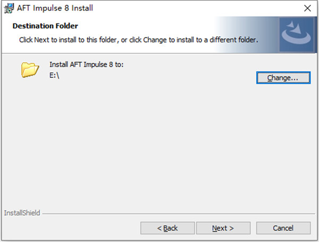The height and width of the screenshot is (242, 319).
Task: Click the separator line beside InstallShield
Action: pyautogui.click(x=175, y=214)
